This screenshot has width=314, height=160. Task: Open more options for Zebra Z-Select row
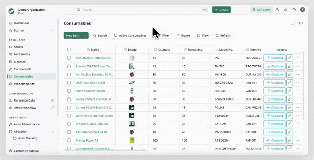[297, 99]
